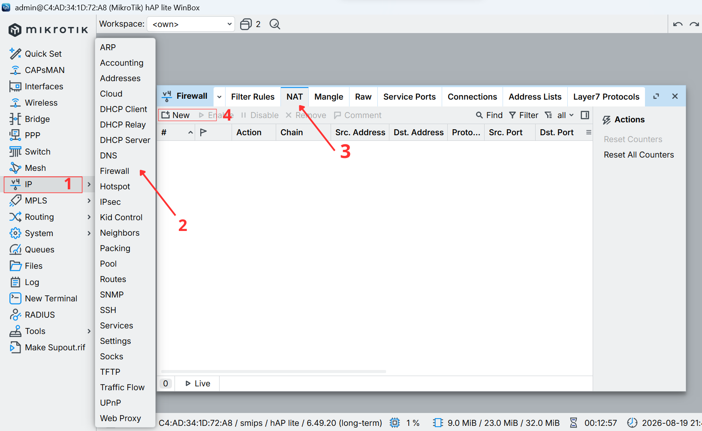Pop out the Firewall window

(x=656, y=97)
